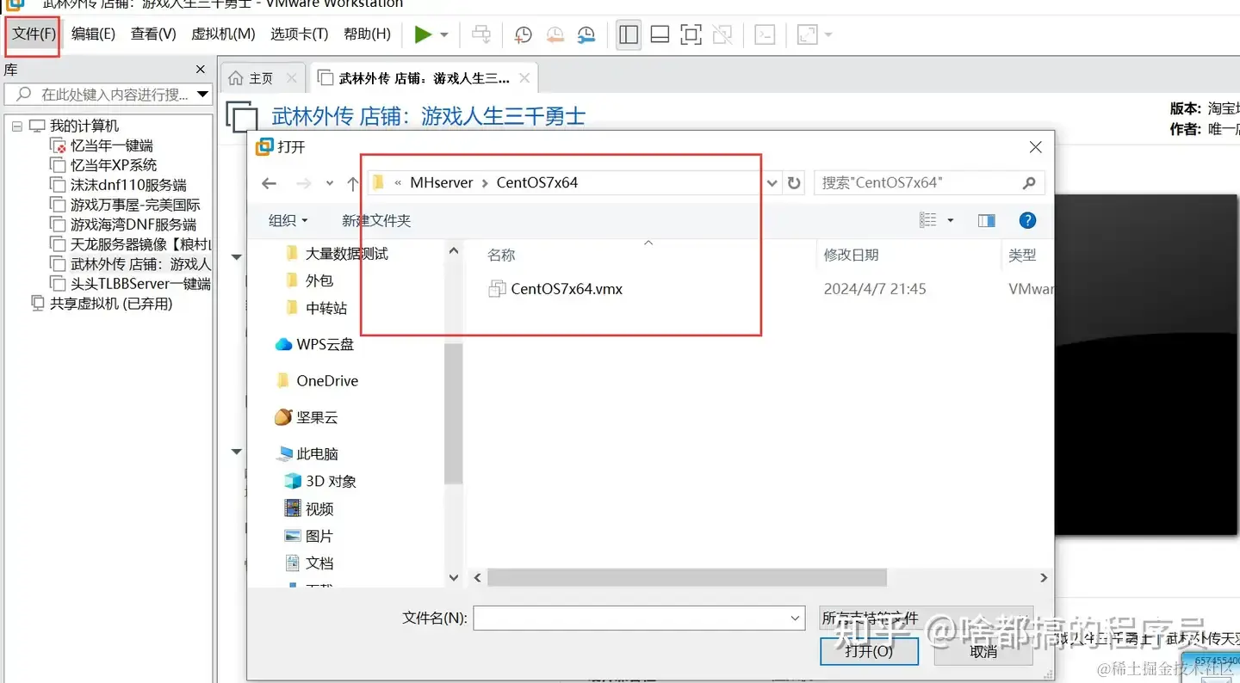Open the 选项卡(T) menu
1240x683 pixels.
click(x=299, y=34)
